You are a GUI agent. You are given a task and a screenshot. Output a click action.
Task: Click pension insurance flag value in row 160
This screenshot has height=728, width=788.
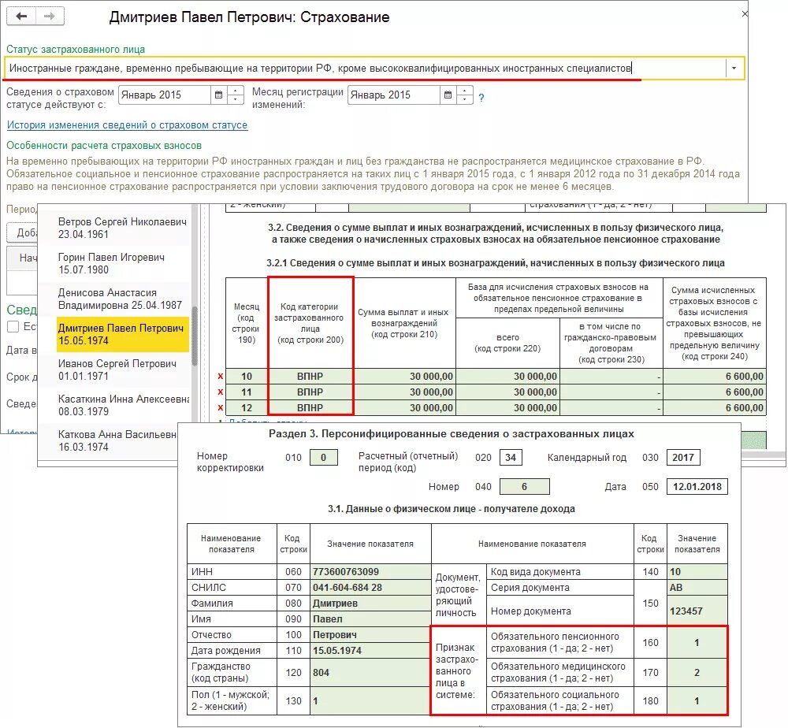click(697, 643)
